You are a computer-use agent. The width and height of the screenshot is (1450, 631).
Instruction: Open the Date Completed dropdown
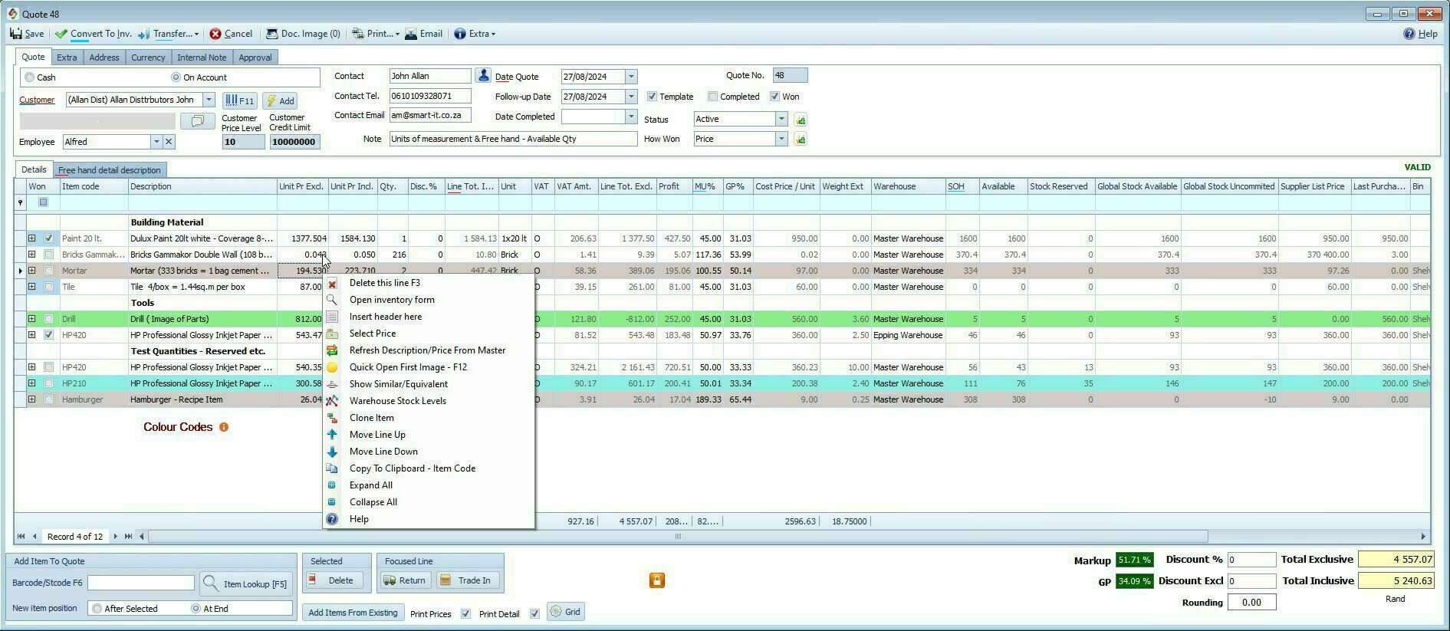point(631,117)
